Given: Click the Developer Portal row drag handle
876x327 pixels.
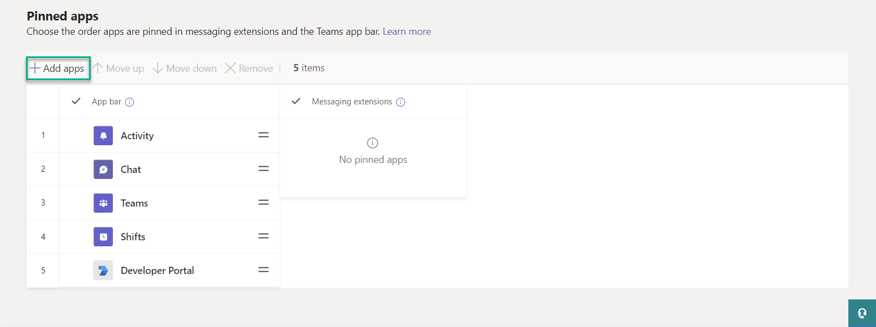Looking at the screenshot, I should coord(263,270).
